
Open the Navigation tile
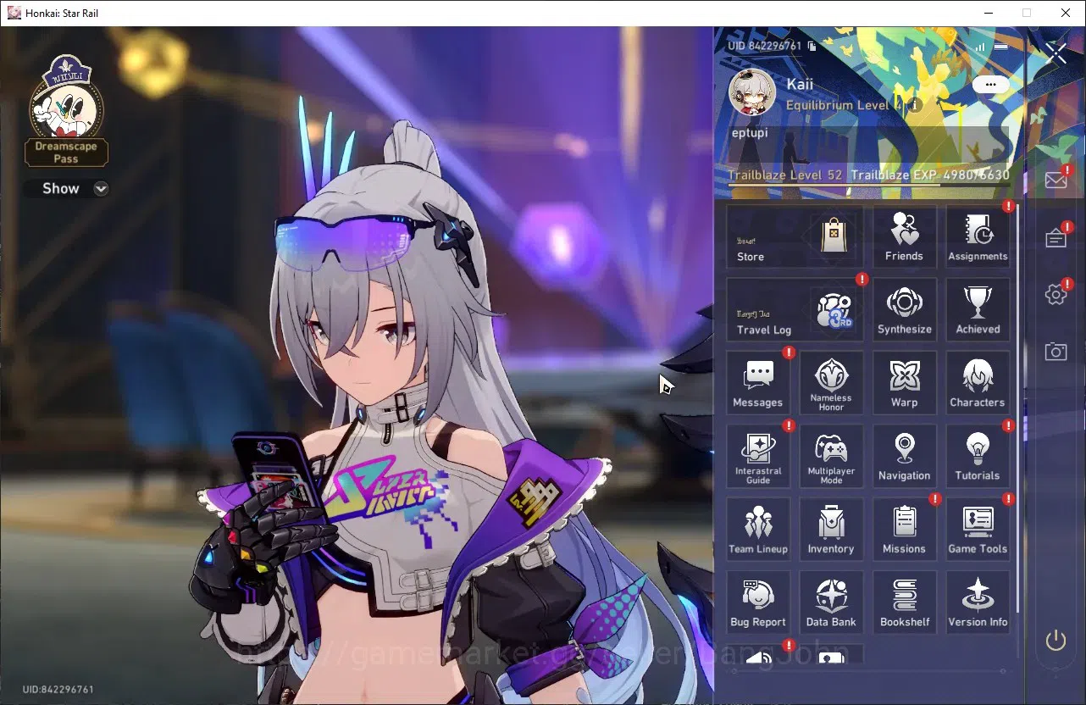pos(904,456)
